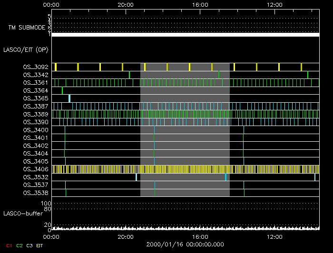Click the EIT legend entry

[39, 245]
